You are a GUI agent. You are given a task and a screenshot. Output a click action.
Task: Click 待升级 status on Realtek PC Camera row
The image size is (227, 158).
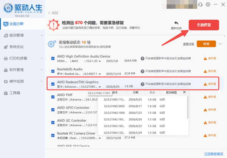[x=212, y=135]
